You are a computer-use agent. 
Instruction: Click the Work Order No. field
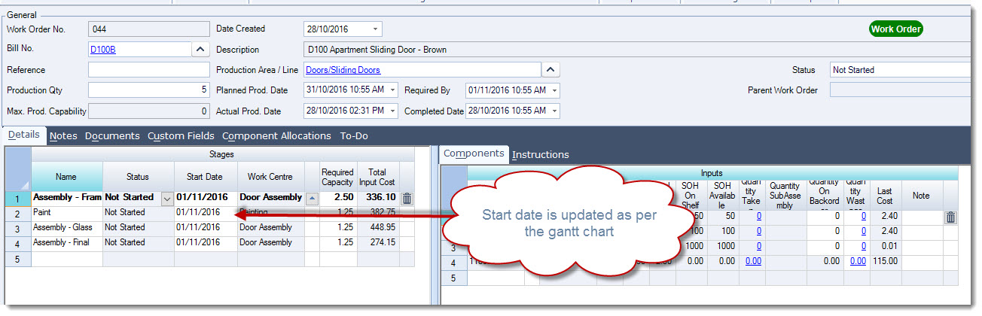(148, 29)
